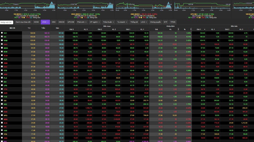254x142 pixels.
Task: Tick the checkbox for STB row
Action: coord(2,70)
